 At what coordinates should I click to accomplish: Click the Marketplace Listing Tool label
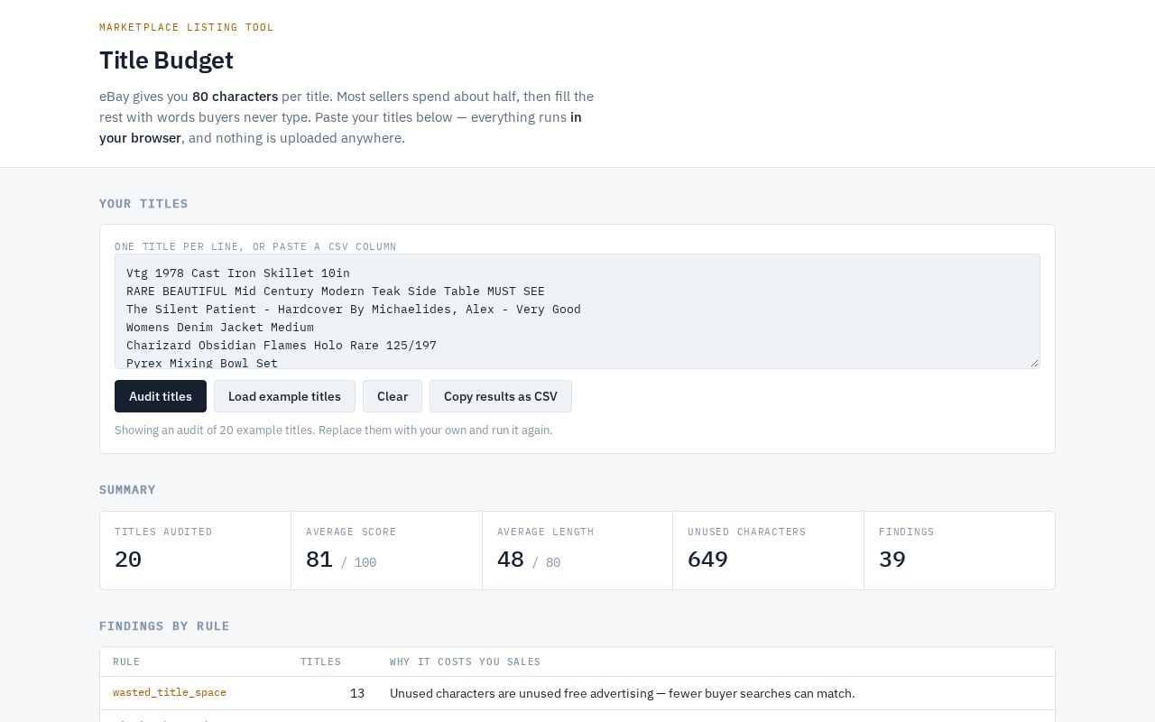point(187,27)
